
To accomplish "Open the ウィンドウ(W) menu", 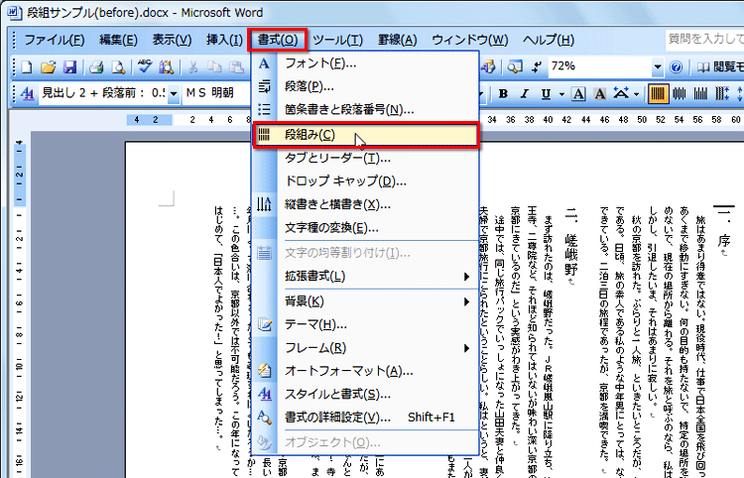I will (470, 40).
